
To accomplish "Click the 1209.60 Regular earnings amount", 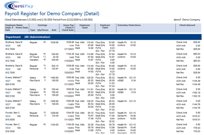I will (x=54, y=113).
